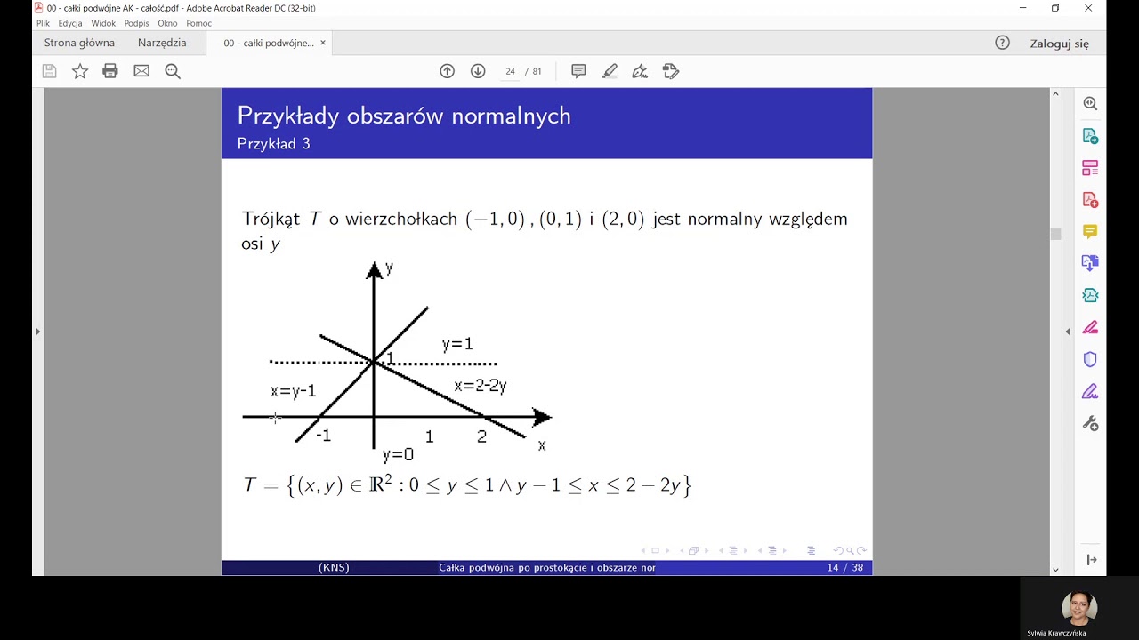This screenshot has height=640, width=1139.
Task: Open the sign document pen icon in toolbar
Action: point(640,71)
